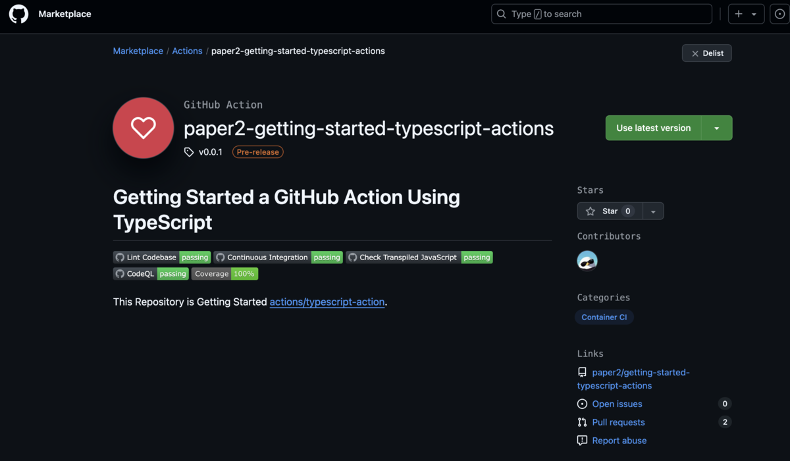This screenshot has width=790, height=461.
Task: Click the tag icon beside v0.0.1
Action: pos(189,152)
